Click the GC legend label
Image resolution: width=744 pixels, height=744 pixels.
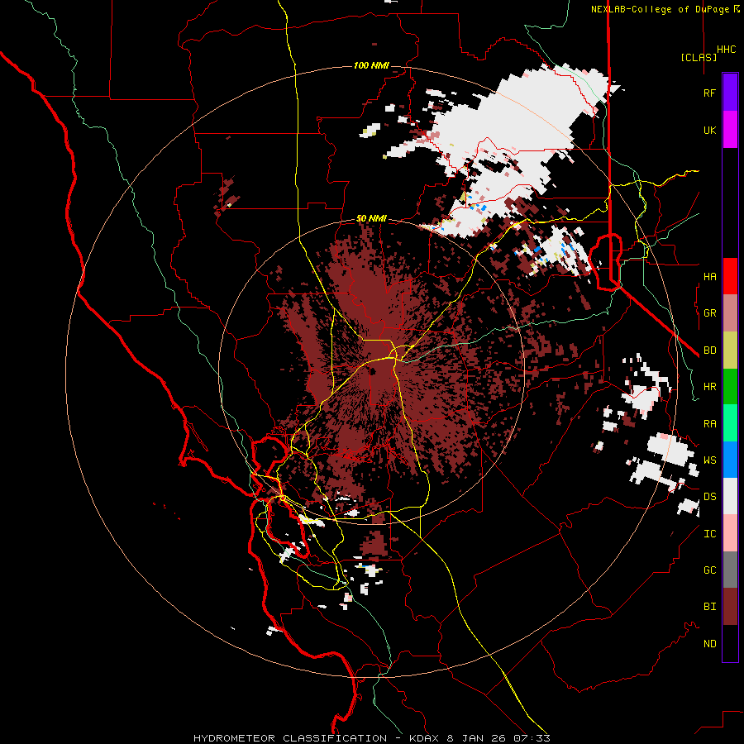click(x=710, y=570)
